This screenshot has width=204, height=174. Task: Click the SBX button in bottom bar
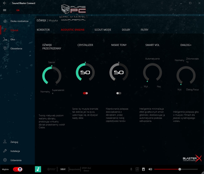coord(63,169)
